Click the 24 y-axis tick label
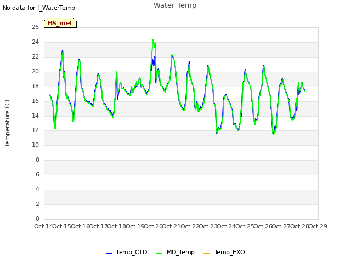This screenshot has height=263, width=351. (35, 42)
